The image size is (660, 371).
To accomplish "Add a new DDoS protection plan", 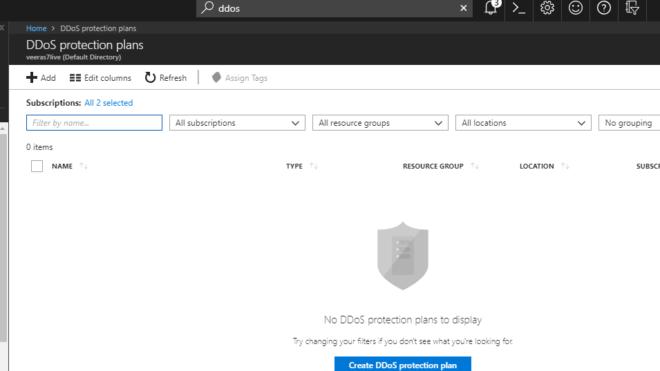I will [x=41, y=78].
